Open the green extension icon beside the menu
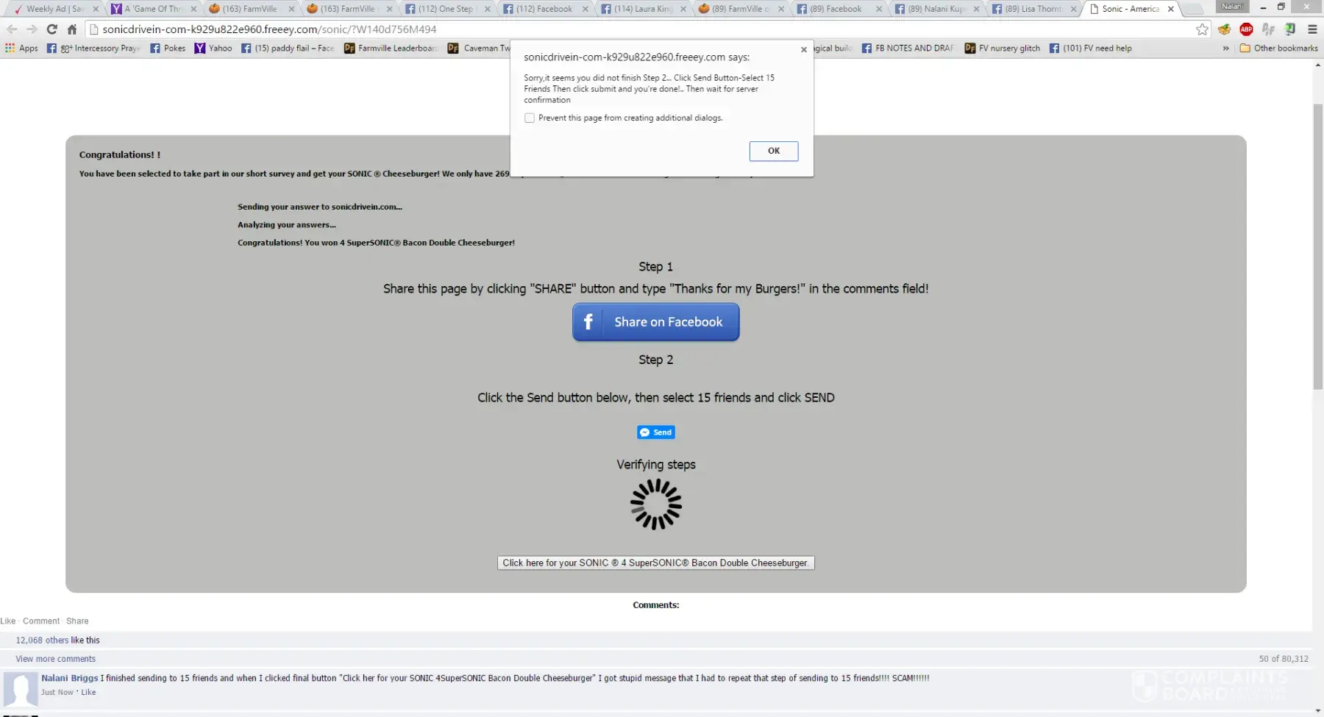Screen dimensions: 1324x717 (1290, 29)
